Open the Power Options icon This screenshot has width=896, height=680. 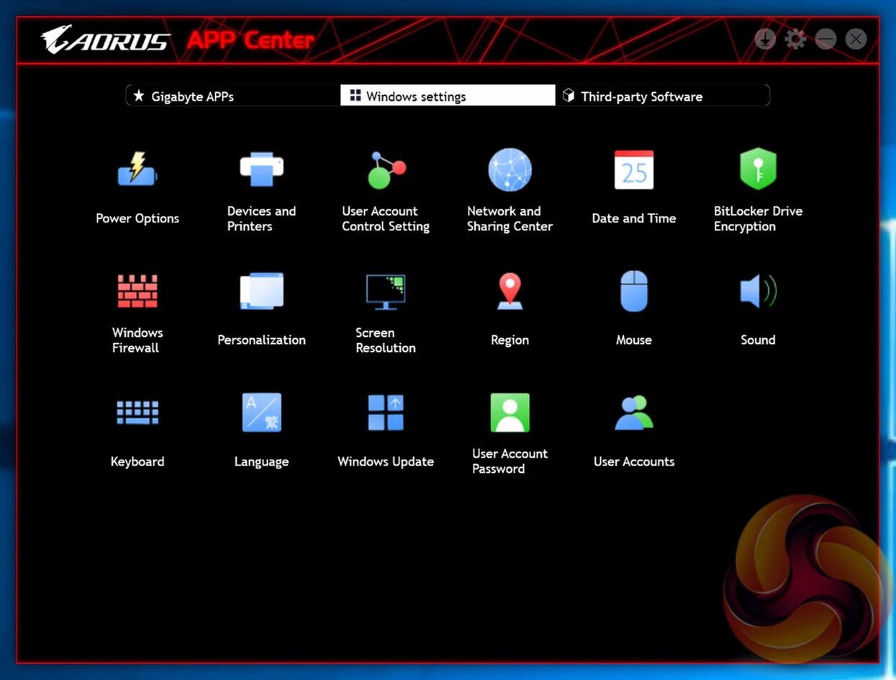click(x=137, y=169)
